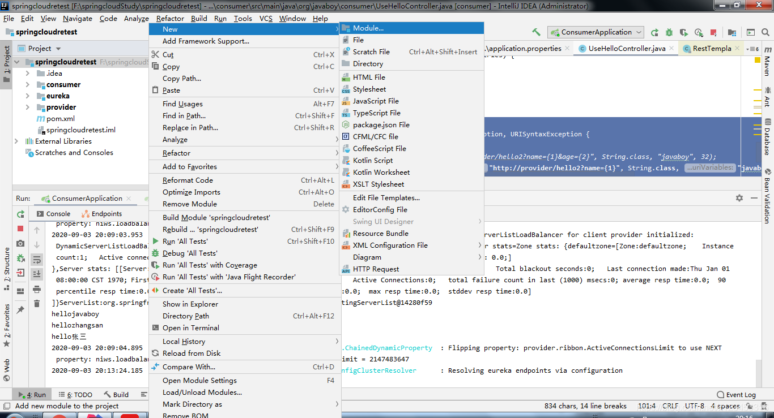Click the Print console output icon
The image size is (774, 418).
click(37, 289)
